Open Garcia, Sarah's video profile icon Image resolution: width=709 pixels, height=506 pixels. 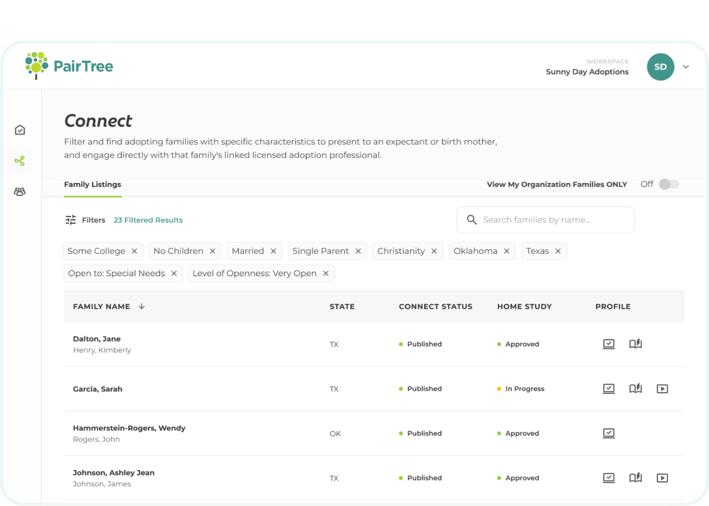662,389
